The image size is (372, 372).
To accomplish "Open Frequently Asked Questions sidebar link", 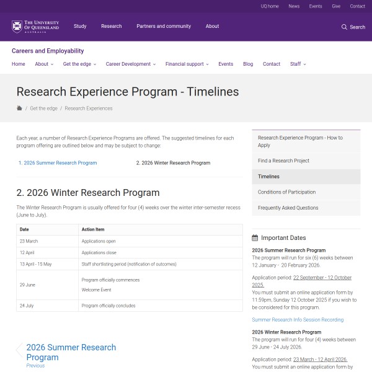I will pos(288,208).
